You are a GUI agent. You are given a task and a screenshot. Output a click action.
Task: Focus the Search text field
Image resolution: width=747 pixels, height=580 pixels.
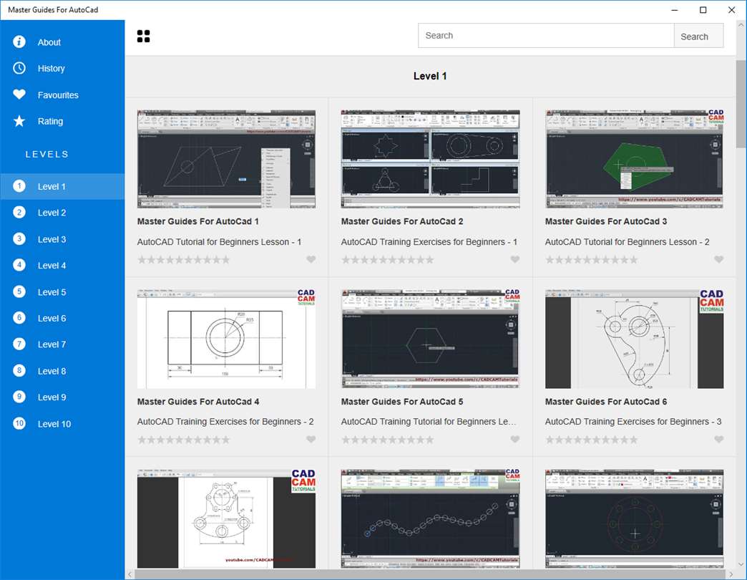(x=546, y=36)
